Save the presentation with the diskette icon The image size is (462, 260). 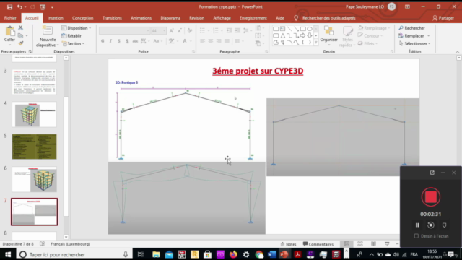pos(9,6)
